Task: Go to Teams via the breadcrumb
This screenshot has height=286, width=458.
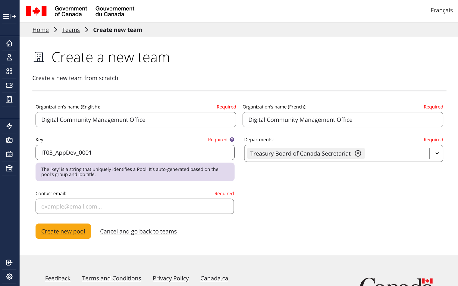Action: tap(71, 30)
